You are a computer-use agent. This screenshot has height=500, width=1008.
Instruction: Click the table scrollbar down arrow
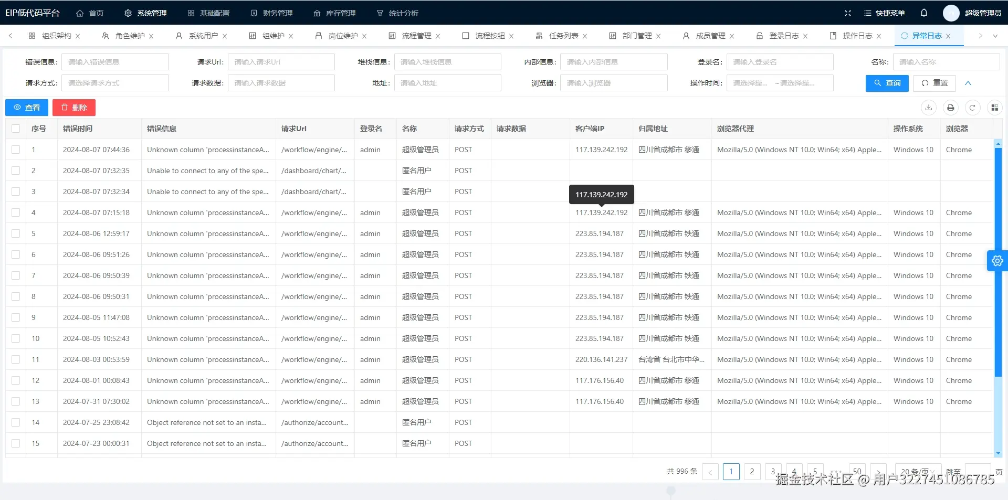pyautogui.click(x=998, y=453)
